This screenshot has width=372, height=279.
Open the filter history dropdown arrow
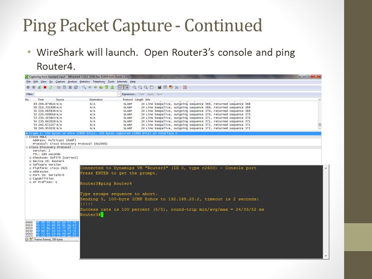(x=119, y=94)
